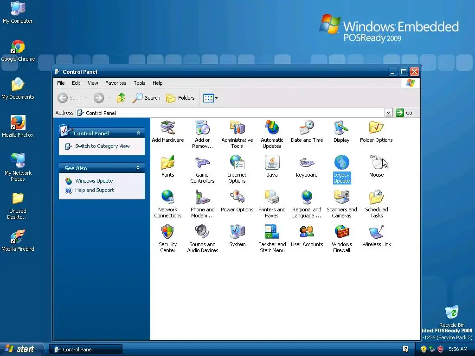Viewport: 475px width, 356px height.
Task: Select the Recycle Bin desktop icon
Action: [452, 316]
